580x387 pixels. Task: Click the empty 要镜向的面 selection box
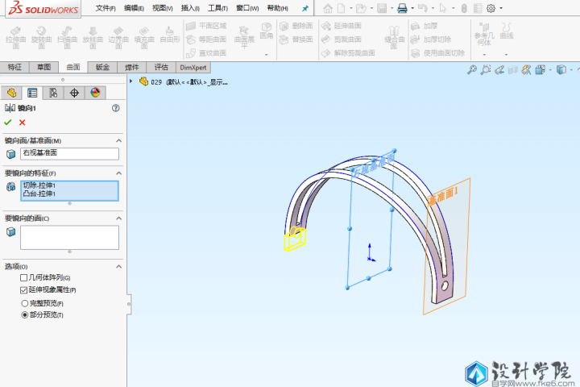tap(69, 237)
